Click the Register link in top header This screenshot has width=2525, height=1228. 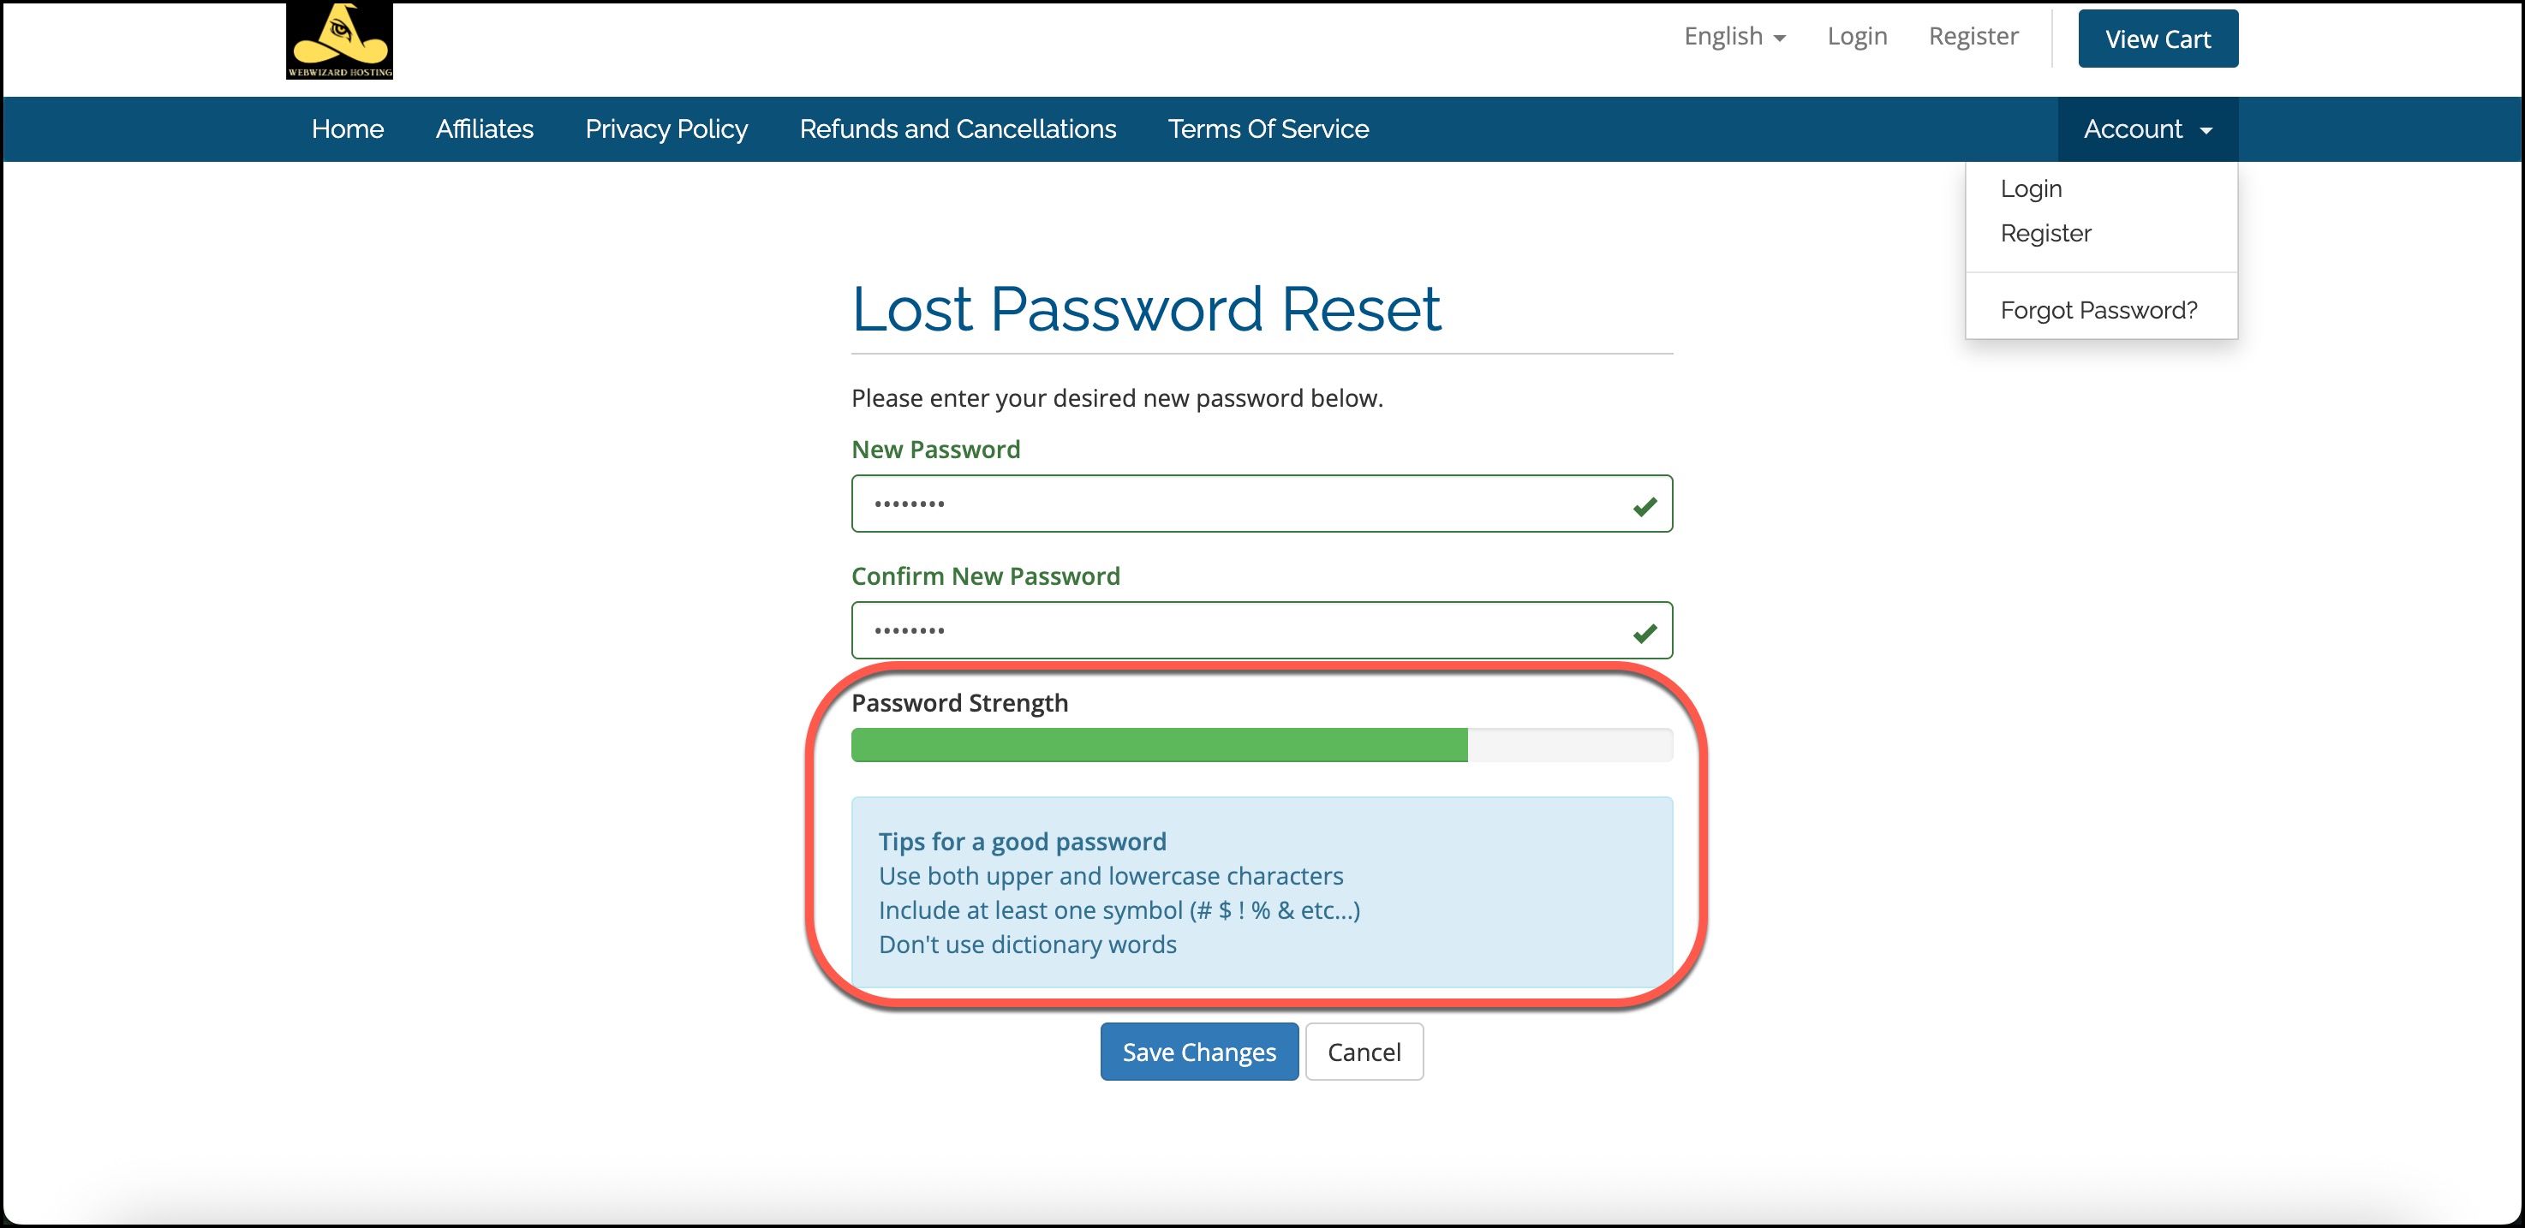1973,36
